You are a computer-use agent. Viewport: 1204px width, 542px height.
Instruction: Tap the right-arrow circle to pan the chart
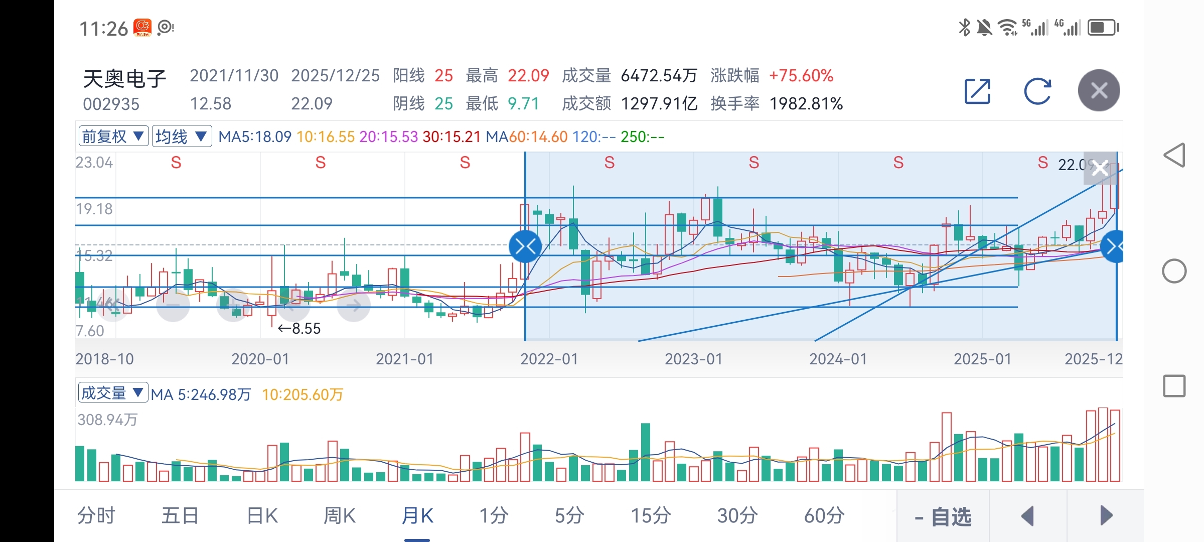tap(354, 305)
